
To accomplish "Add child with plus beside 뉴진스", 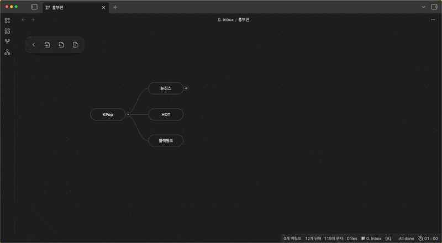I will [x=186, y=88].
